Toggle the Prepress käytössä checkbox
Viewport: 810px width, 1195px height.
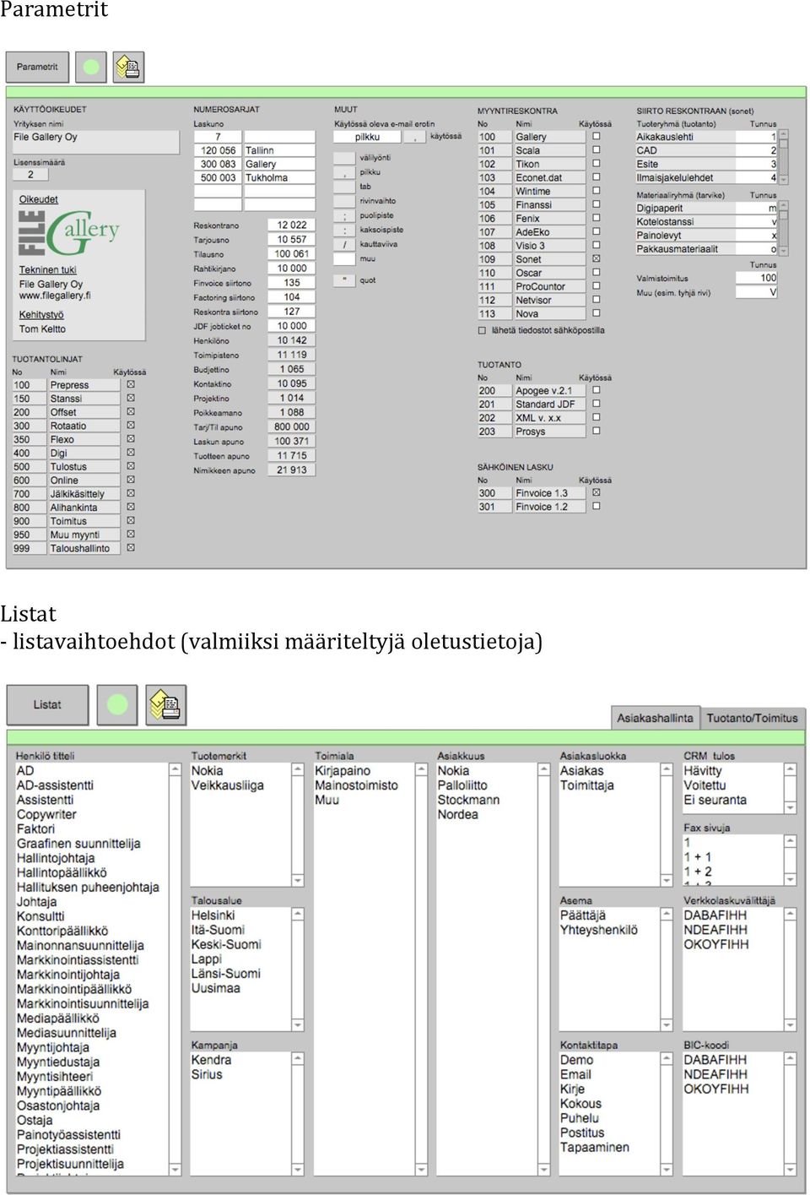pyautogui.click(x=131, y=384)
